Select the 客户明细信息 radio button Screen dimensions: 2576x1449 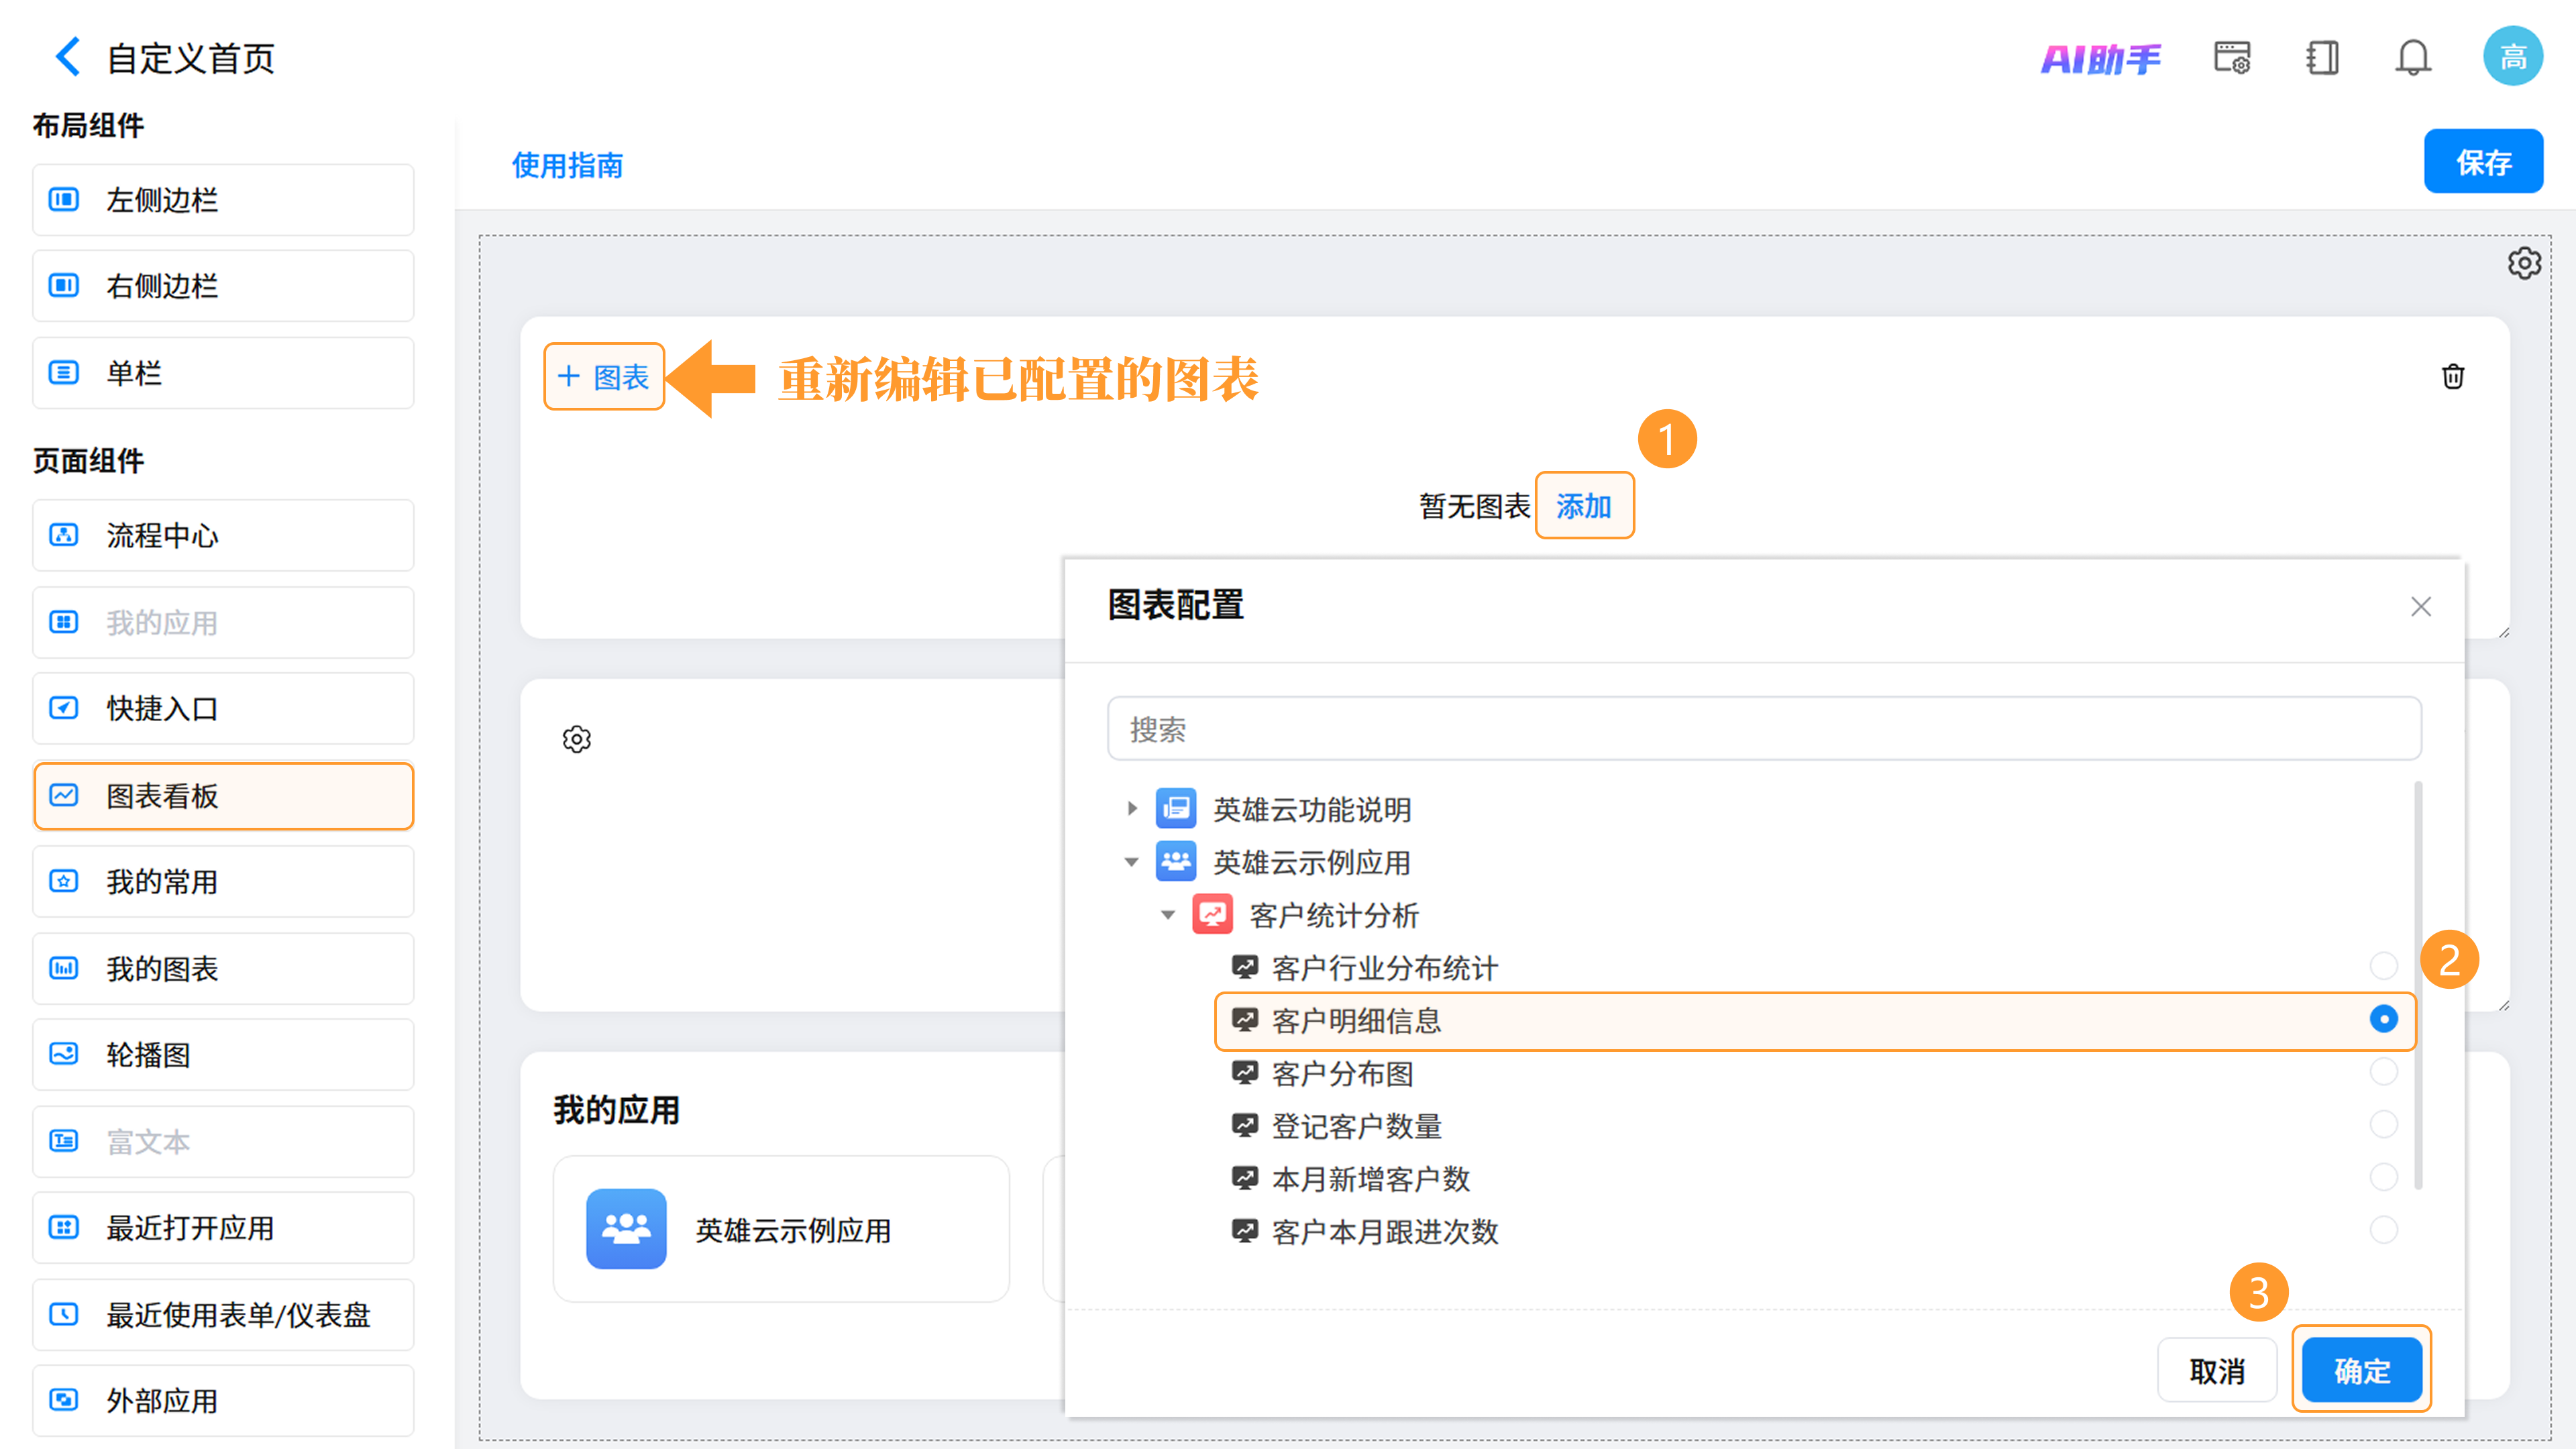(2383, 1019)
